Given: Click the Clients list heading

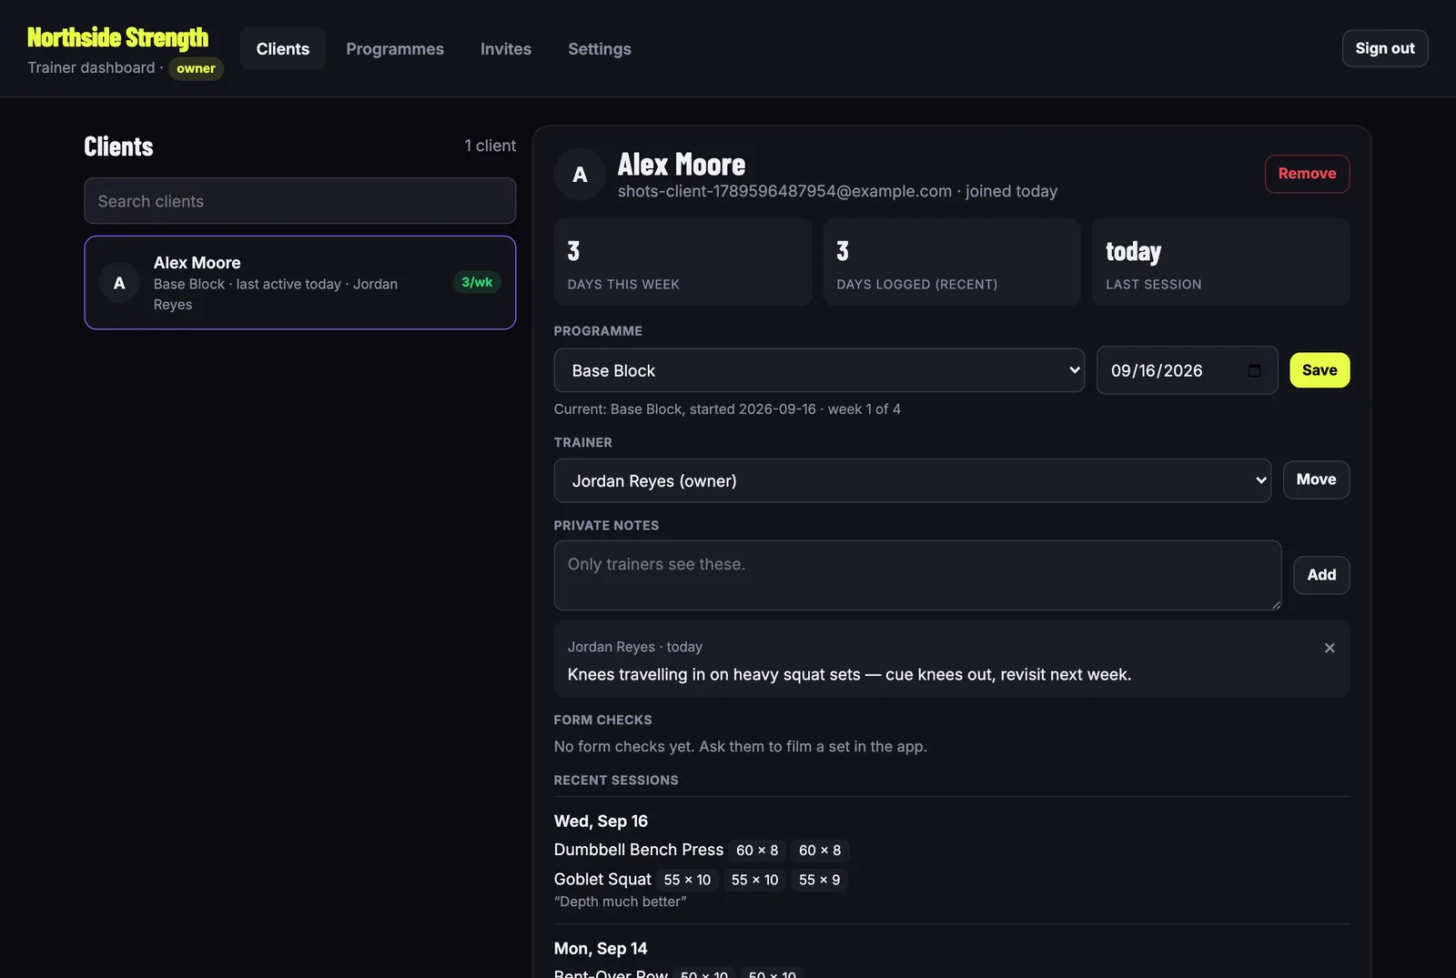Looking at the screenshot, I should (x=118, y=146).
